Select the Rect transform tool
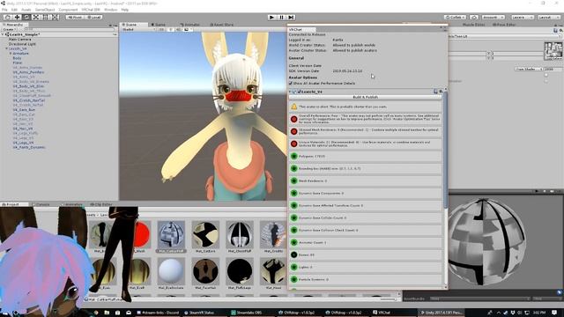 pos(45,18)
